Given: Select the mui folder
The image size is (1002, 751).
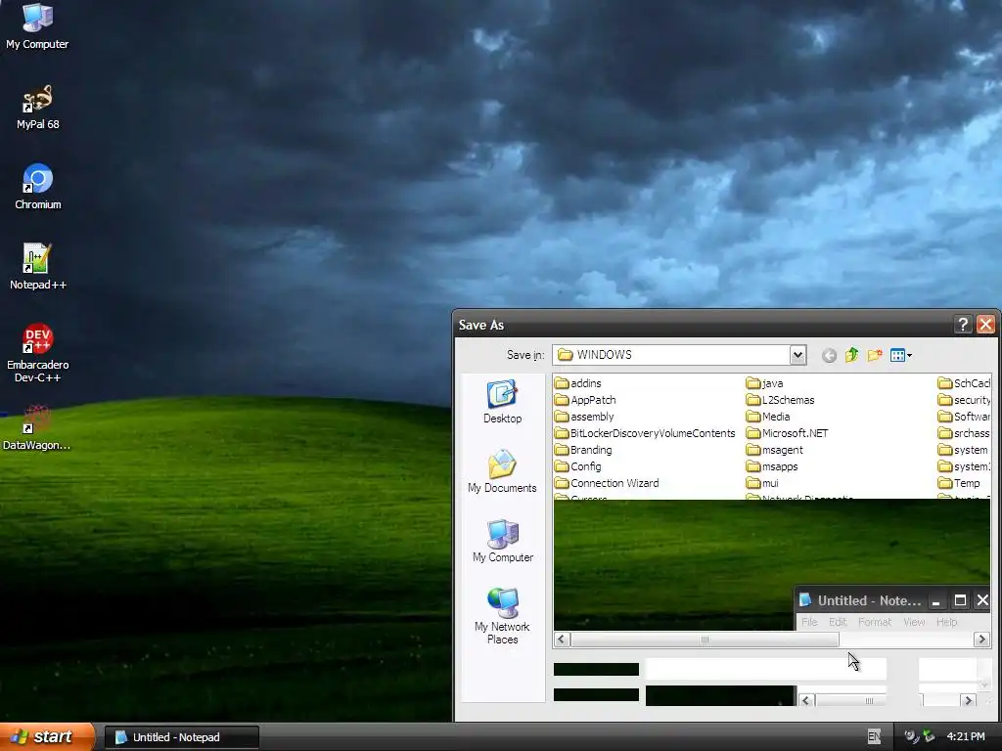Looking at the screenshot, I should point(762,483).
